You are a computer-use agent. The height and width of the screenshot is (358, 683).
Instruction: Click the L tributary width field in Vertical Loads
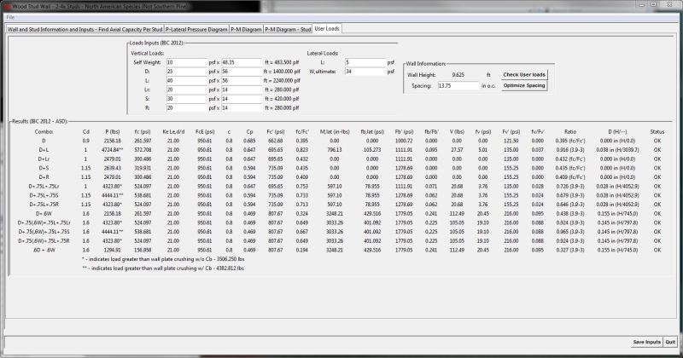pyautogui.click(x=242, y=80)
